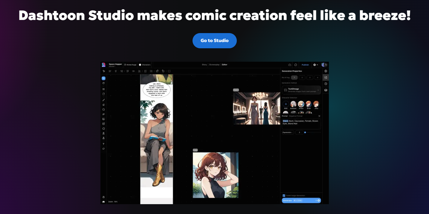This screenshot has width=429, height=214.
Task: Select the Grace character avatar
Action: coord(301,104)
